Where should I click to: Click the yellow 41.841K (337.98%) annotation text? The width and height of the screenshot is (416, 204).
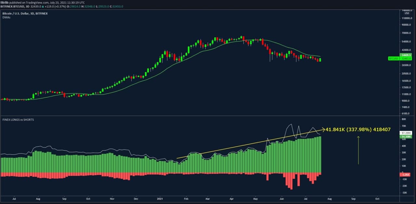click(357, 130)
